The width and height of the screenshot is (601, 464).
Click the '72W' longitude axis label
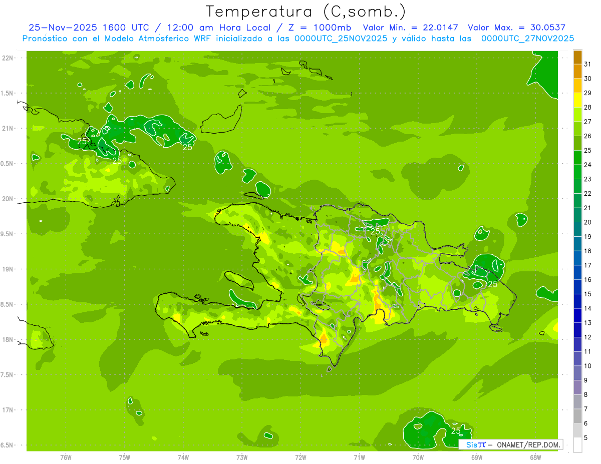coord(300,457)
